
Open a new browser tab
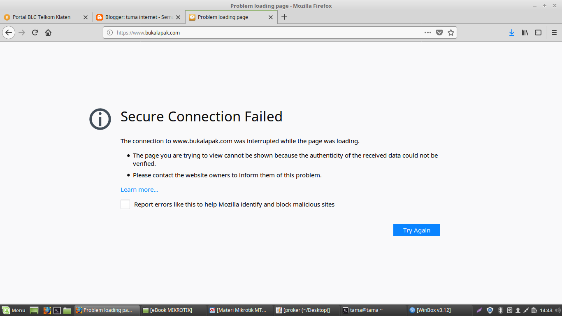pos(284,17)
